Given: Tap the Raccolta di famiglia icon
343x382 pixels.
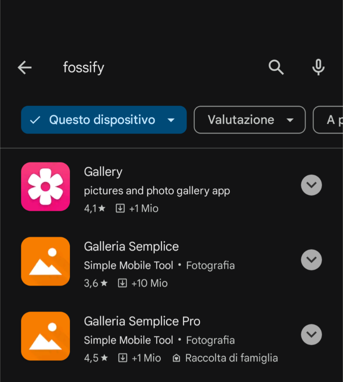Looking at the screenshot, I should [x=176, y=358].
